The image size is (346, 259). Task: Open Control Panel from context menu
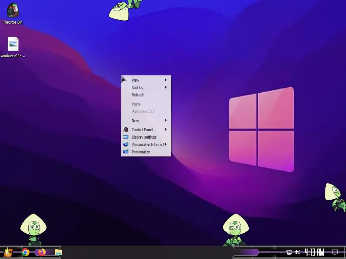tap(146, 129)
